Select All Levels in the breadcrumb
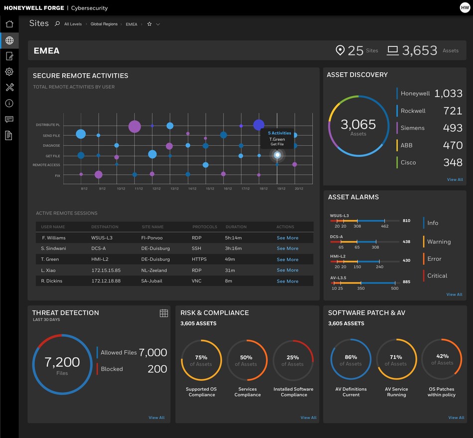The width and height of the screenshot is (473, 438). tap(73, 24)
